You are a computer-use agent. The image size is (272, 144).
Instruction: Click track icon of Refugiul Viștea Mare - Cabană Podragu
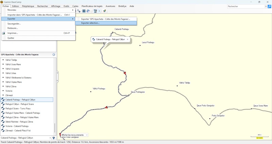click(3, 113)
